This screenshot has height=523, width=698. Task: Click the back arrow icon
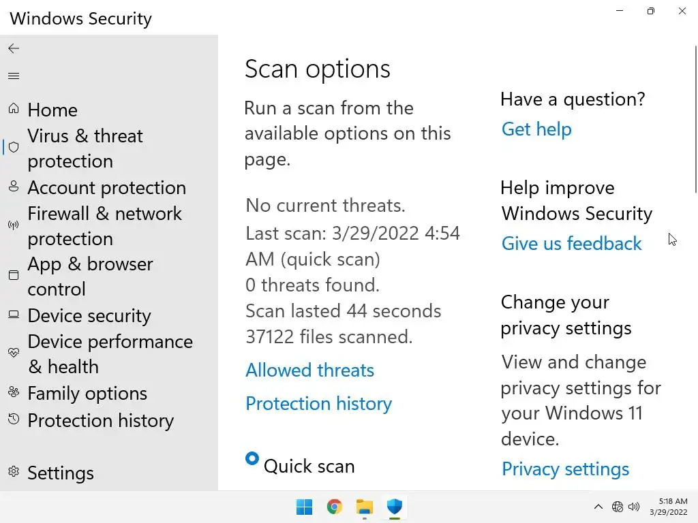point(14,48)
